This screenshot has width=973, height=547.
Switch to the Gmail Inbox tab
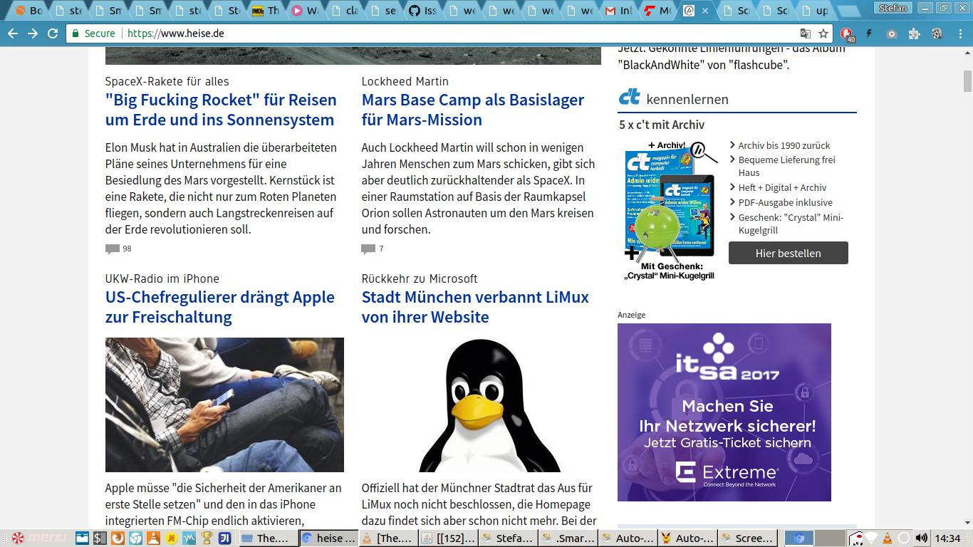point(618,11)
